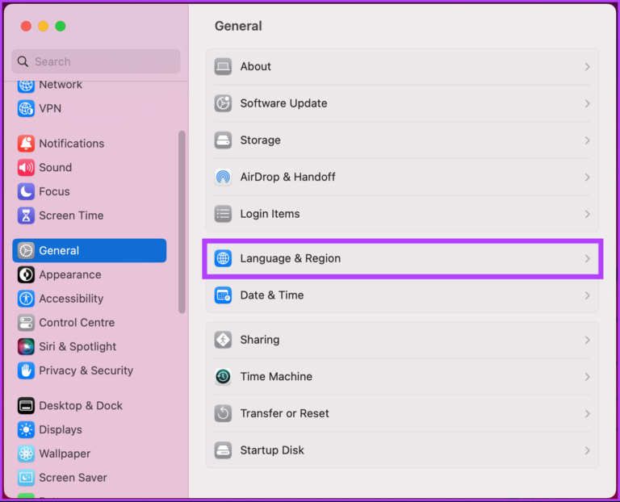Expand the Language & Region chevron
620x502 pixels.
587,258
